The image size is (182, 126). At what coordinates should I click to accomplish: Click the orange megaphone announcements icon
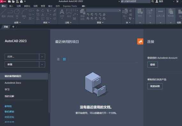click(140, 41)
